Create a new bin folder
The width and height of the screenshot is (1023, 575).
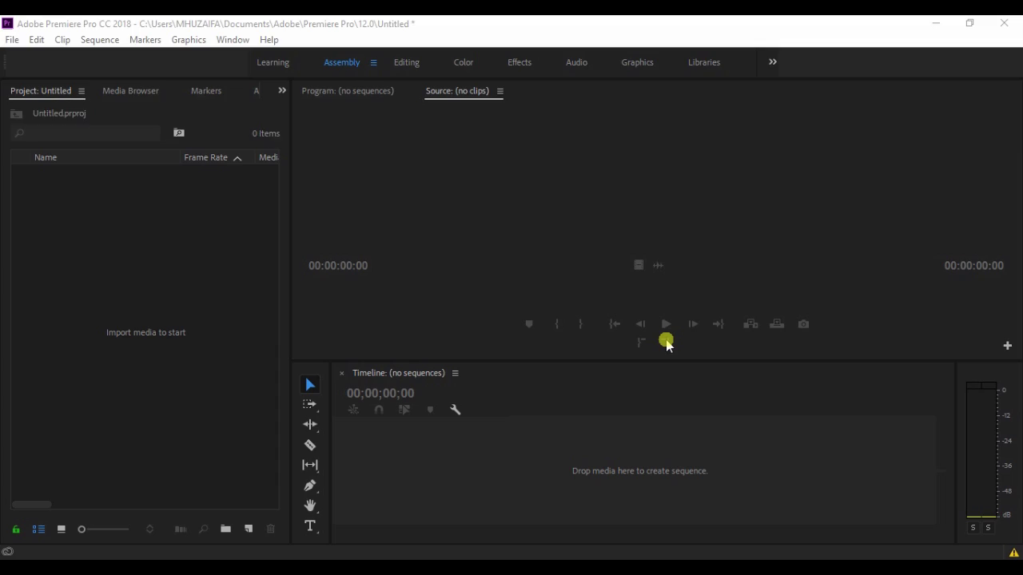click(225, 529)
